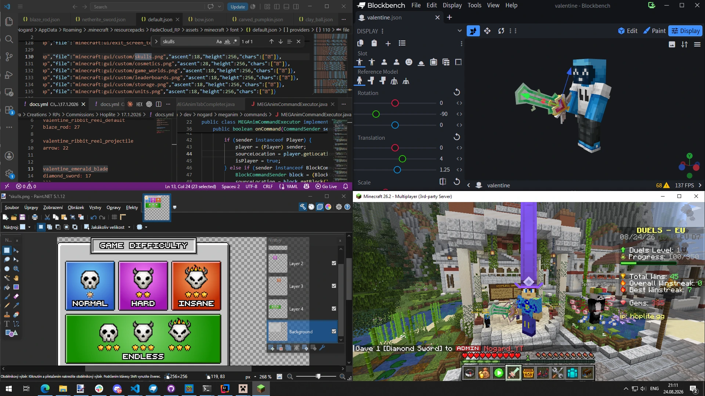The image size is (705, 396).
Task: Select the Lasso Select tool in Paint.NET
Action: point(7,260)
